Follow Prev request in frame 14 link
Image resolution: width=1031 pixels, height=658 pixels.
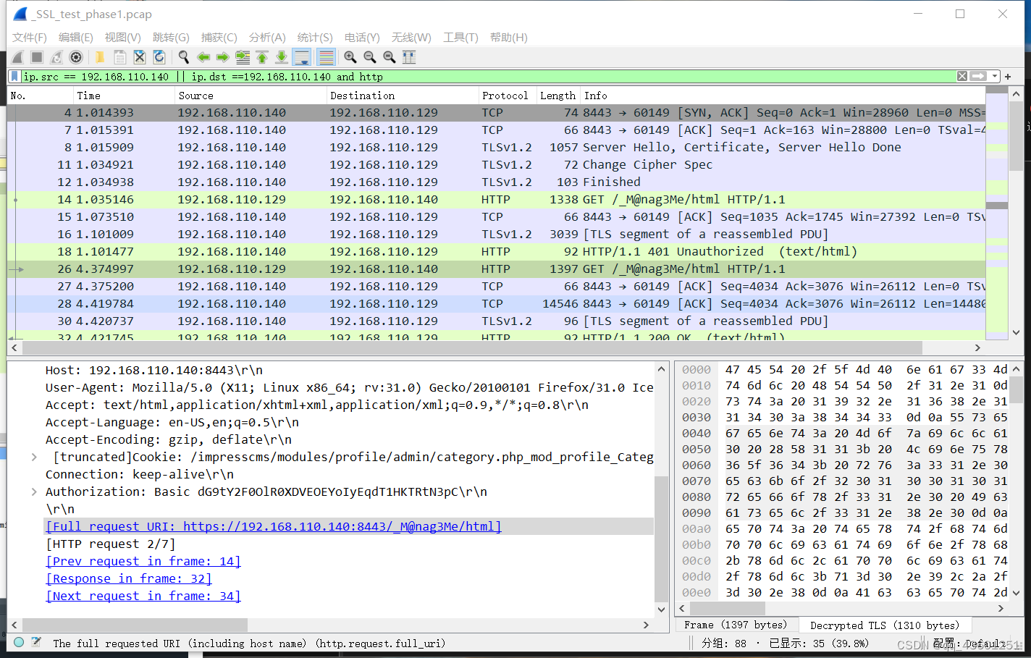143,561
